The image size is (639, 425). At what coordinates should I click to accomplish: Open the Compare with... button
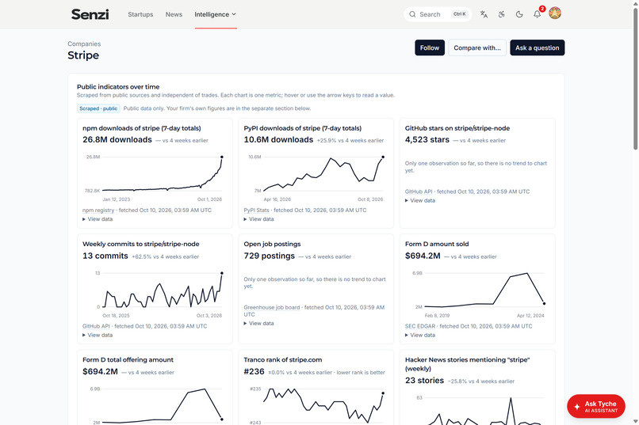pyautogui.click(x=477, y=47)
